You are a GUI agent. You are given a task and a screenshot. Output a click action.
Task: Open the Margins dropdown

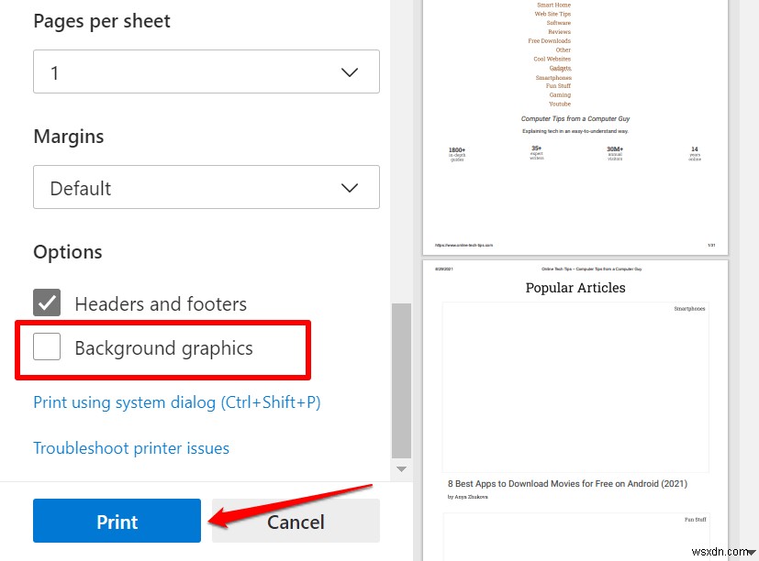(206, 187)
